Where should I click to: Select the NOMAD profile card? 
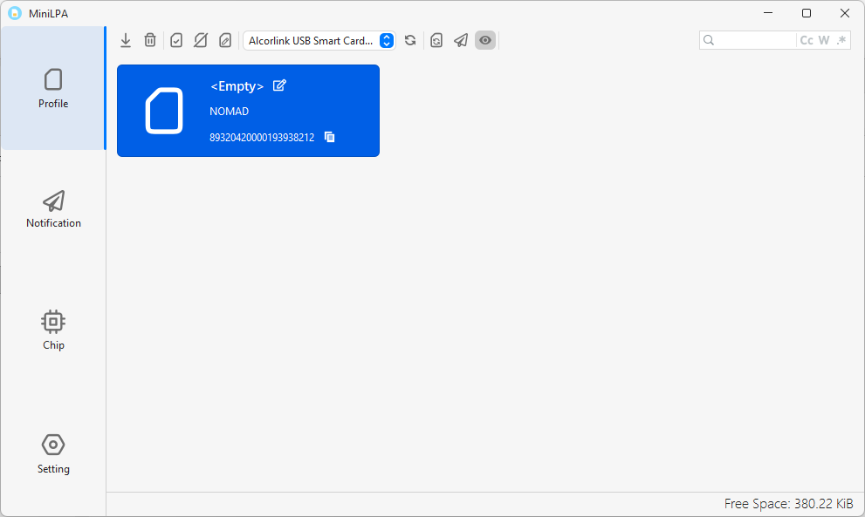pyautogui.click(x=248, y=111)
